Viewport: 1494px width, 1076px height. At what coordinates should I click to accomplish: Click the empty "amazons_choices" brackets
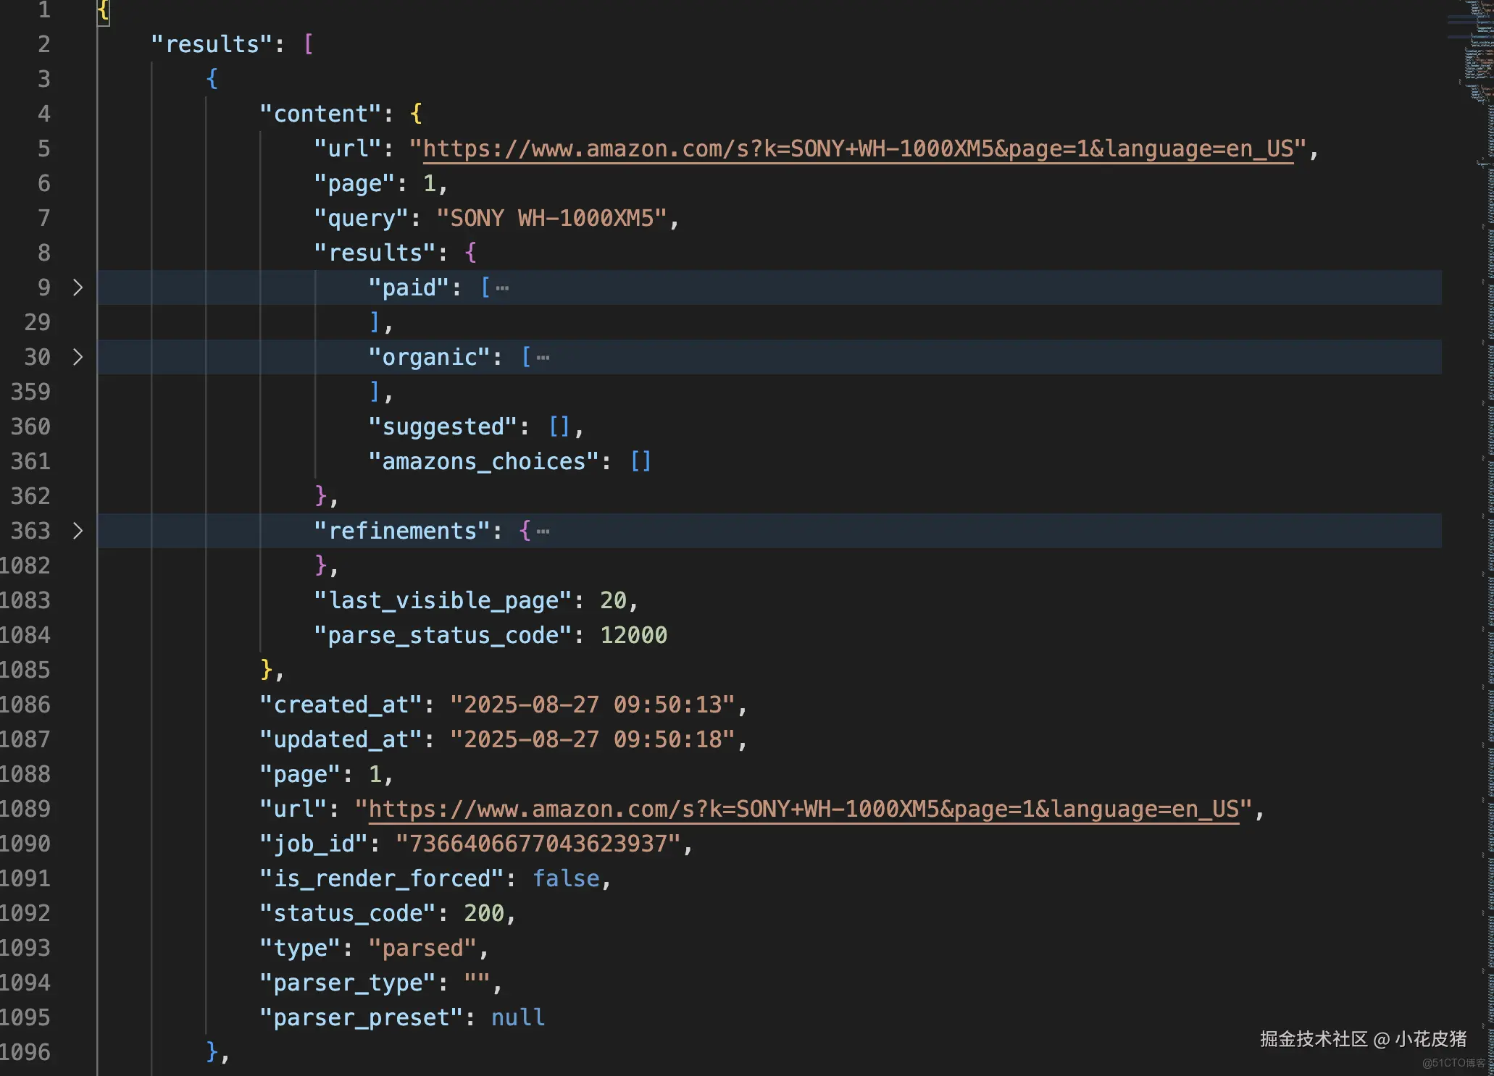click(640, 461)
